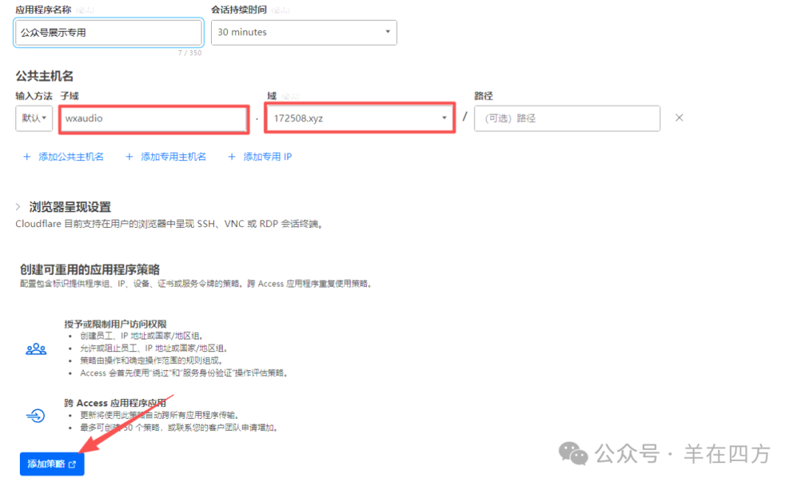Click the external link icon on 添加策略
Viewport: 797px width, 486px height.
pos(72,464)
